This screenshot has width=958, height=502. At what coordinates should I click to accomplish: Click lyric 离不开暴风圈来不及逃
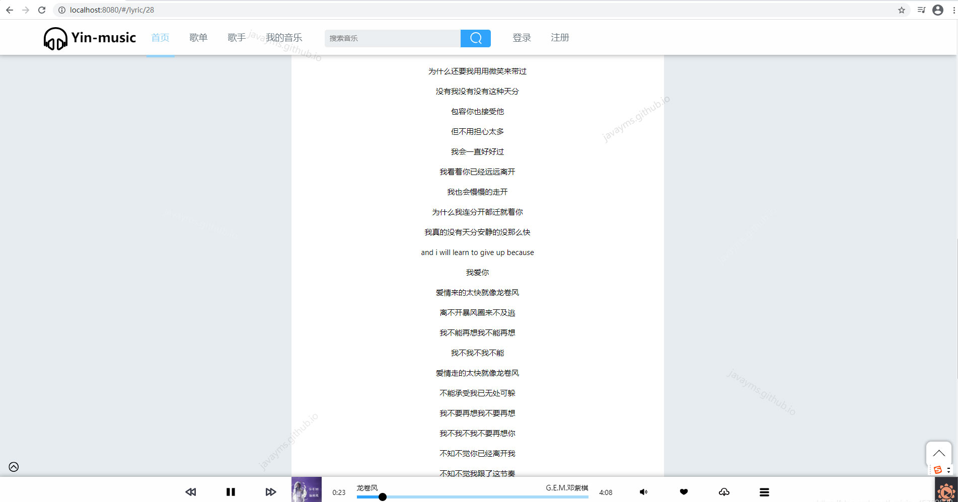click(477, 313)
